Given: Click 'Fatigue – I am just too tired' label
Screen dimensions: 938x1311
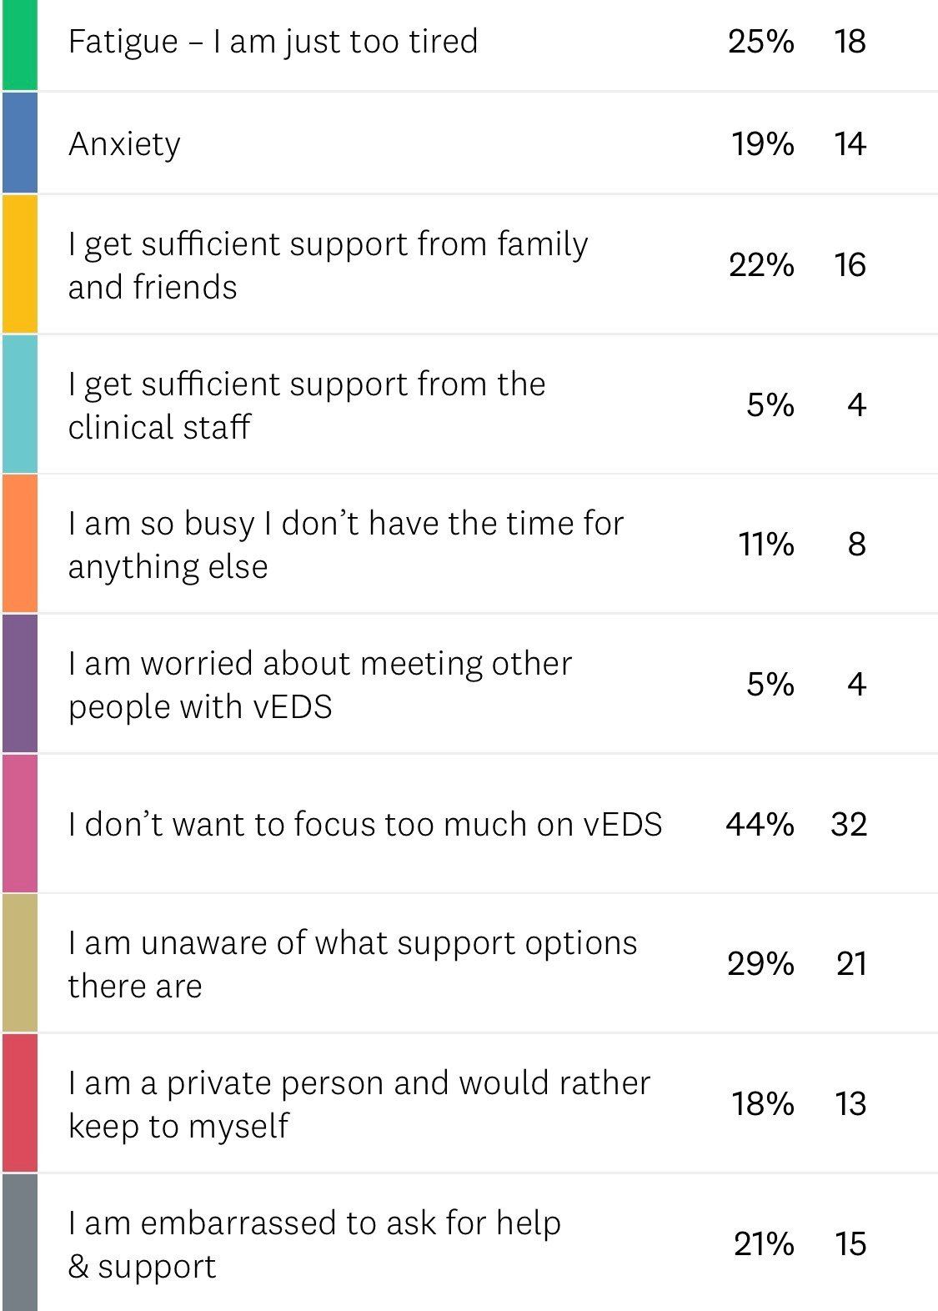Looking at the screenshot, I should tap(273, 41).
